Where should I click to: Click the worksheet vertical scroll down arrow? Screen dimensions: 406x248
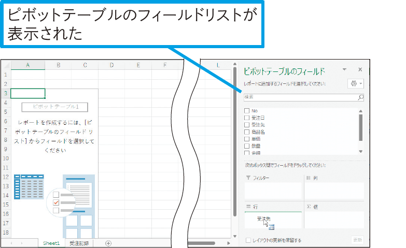(x=235, y=236)
